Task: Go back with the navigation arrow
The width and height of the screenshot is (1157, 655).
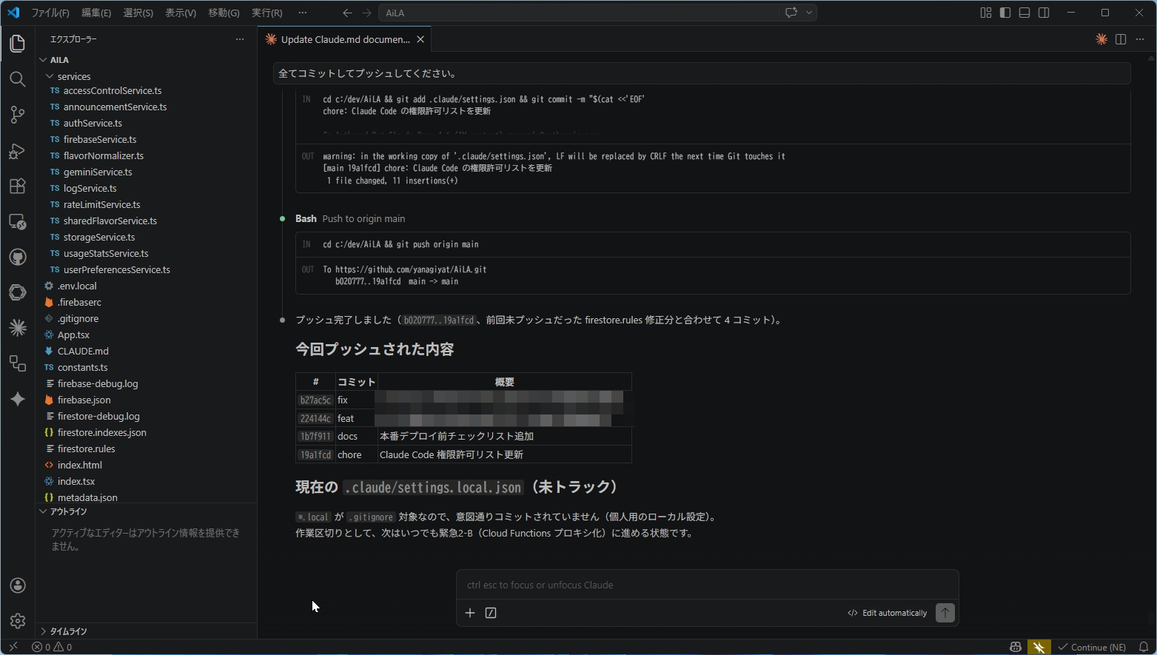Action: (x=347, y=13)
